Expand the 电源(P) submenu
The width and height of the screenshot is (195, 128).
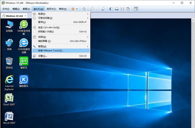point(61,14)
